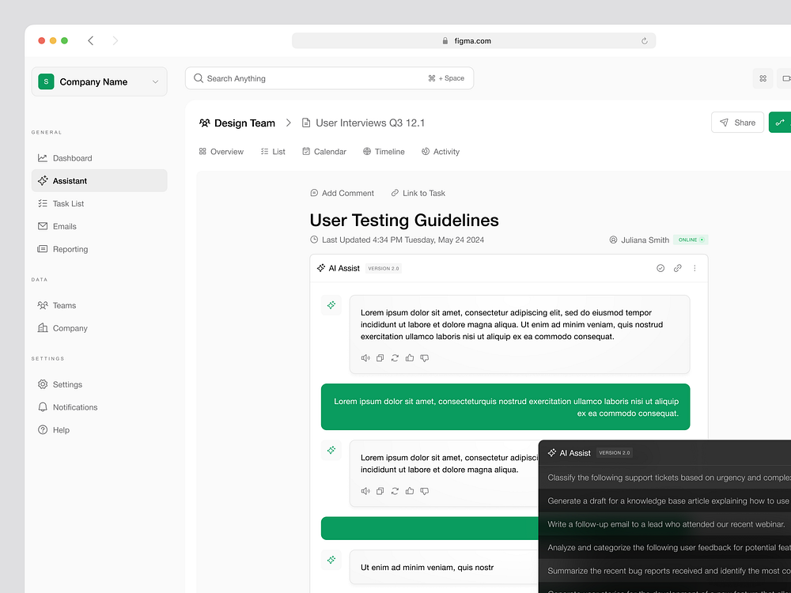Expand the Company Name workspace dropdown
The width and height of the screenshot is (791, 593).
155,81
